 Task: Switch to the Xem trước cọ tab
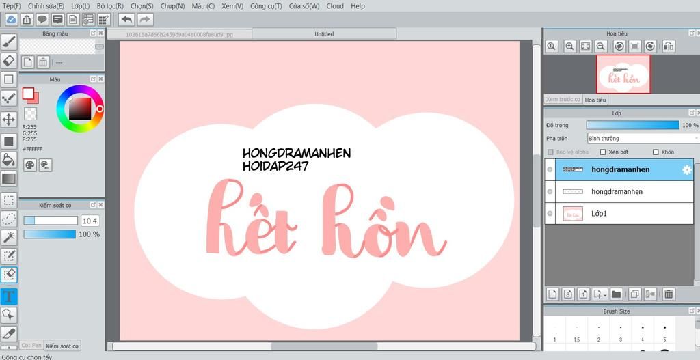pyautogui.click(x=563, y=100)
